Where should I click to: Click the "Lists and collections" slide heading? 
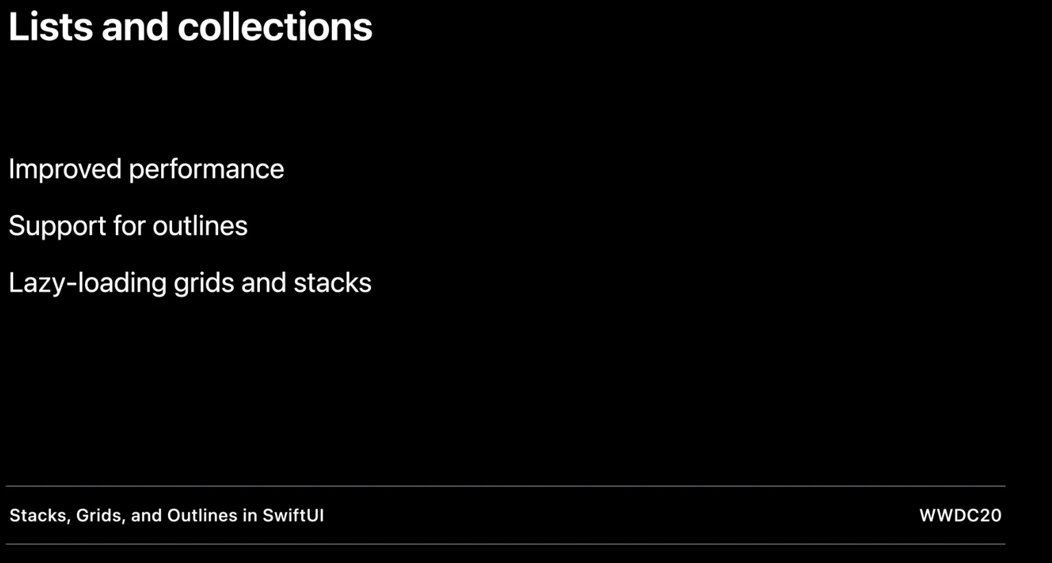(190, 27)
